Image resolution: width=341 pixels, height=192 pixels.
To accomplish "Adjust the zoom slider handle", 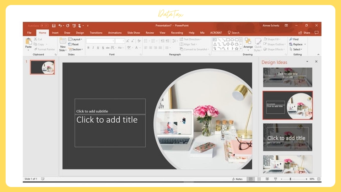I will (x=290, y=179).
